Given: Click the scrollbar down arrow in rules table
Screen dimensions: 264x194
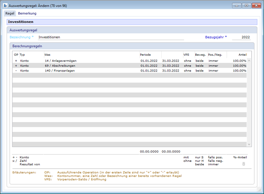Looking at the screenshot, I should (249, 144).
